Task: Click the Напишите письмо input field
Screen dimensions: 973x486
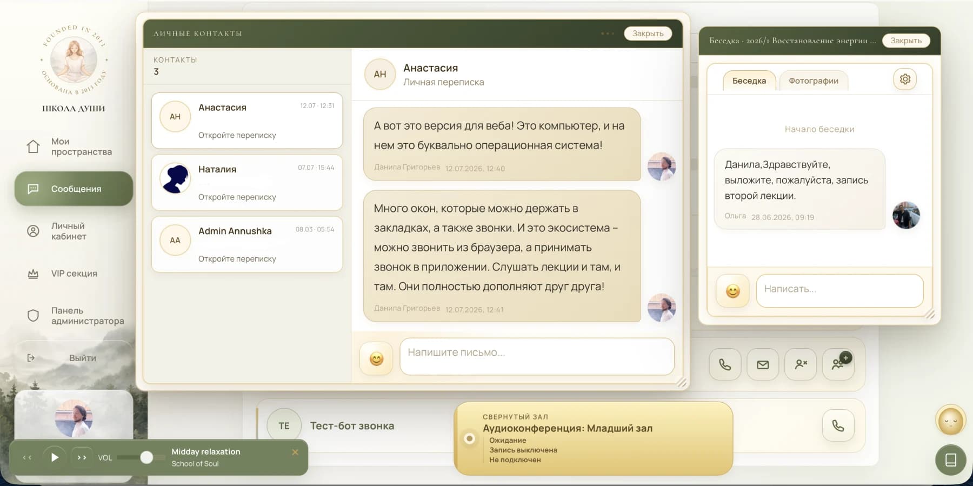Action: click(537, 356)
